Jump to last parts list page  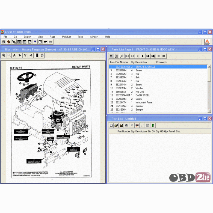pos(153,56)
